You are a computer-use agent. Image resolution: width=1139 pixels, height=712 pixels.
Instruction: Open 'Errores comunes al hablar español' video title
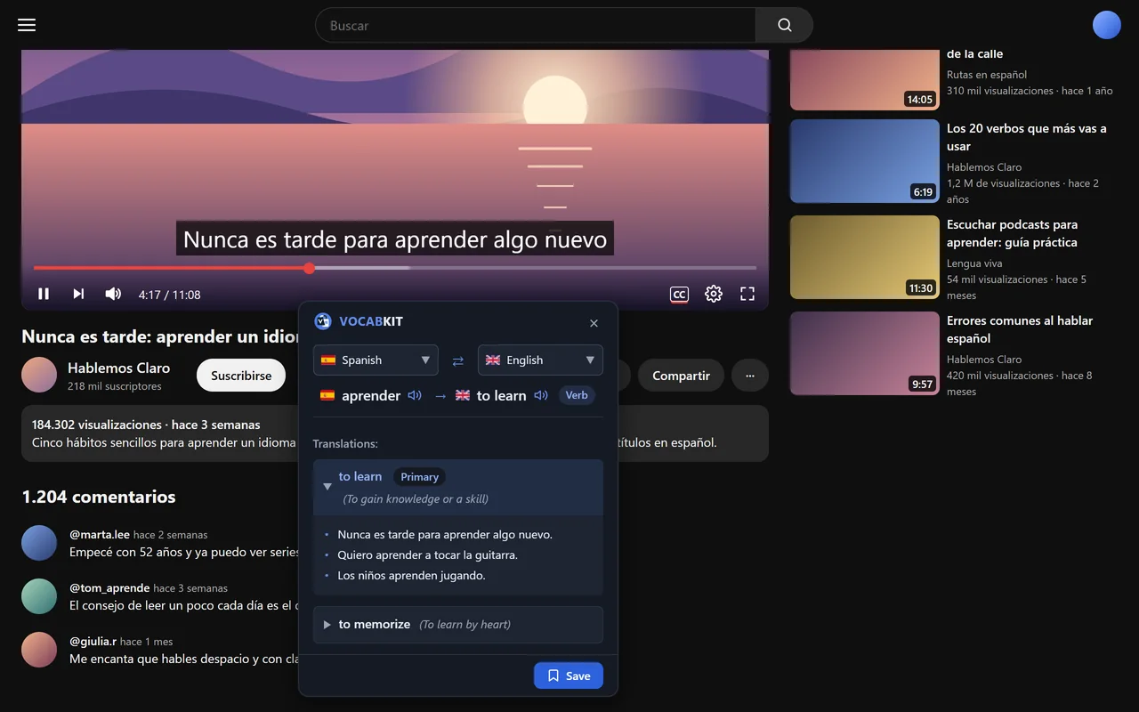tap(1020, 329)
